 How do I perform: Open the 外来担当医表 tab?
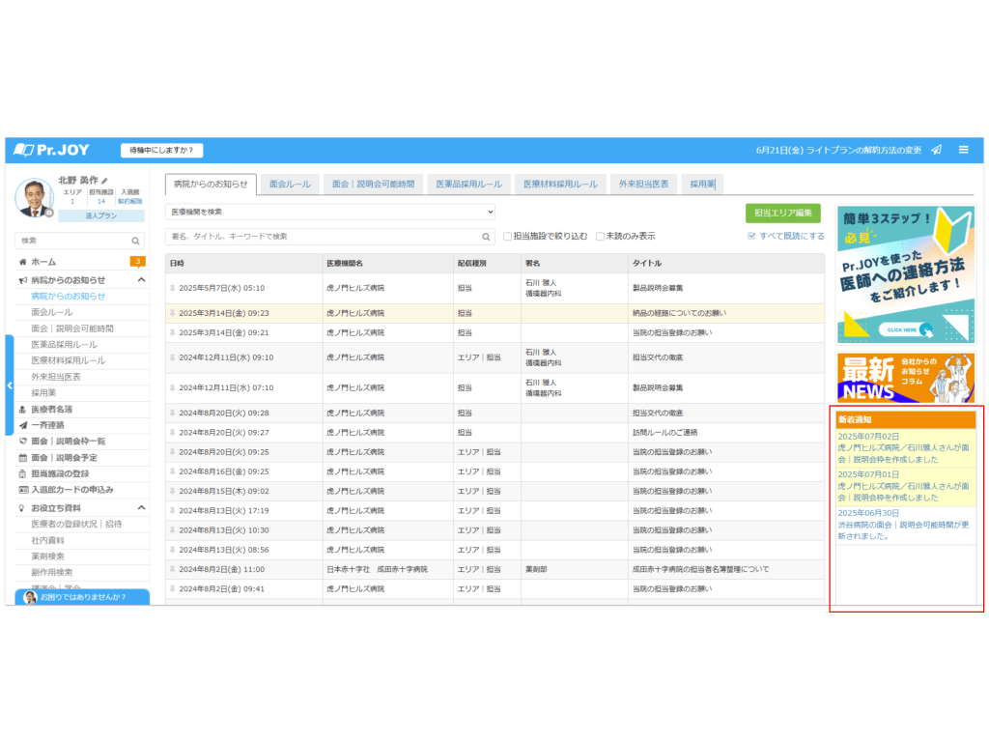643,184
